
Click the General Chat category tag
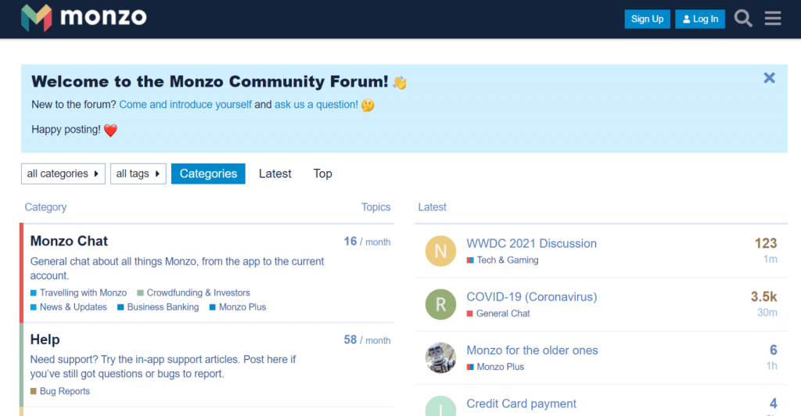498,314
